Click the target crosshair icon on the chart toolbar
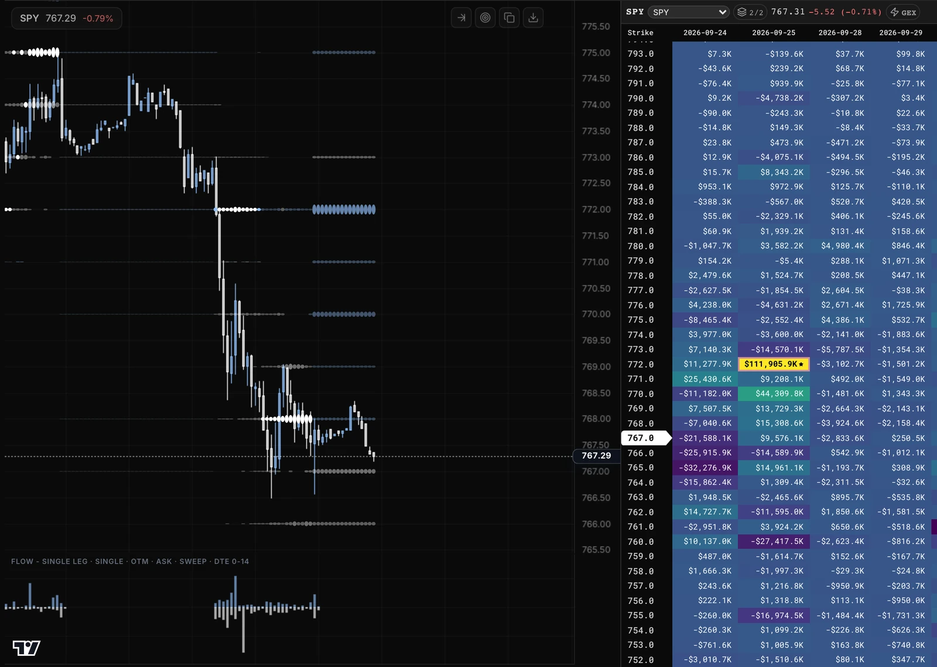 tap(485, 18)
